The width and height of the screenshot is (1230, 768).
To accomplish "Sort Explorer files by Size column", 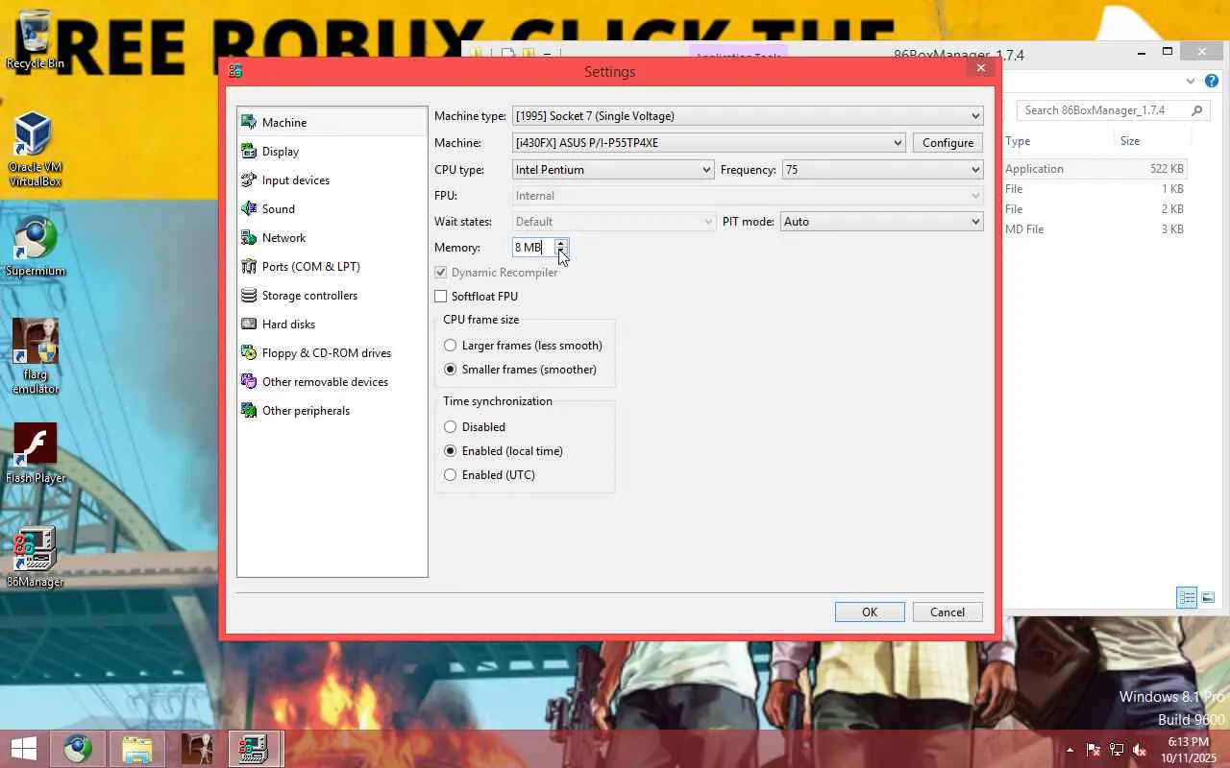I will pos(1130,141).
